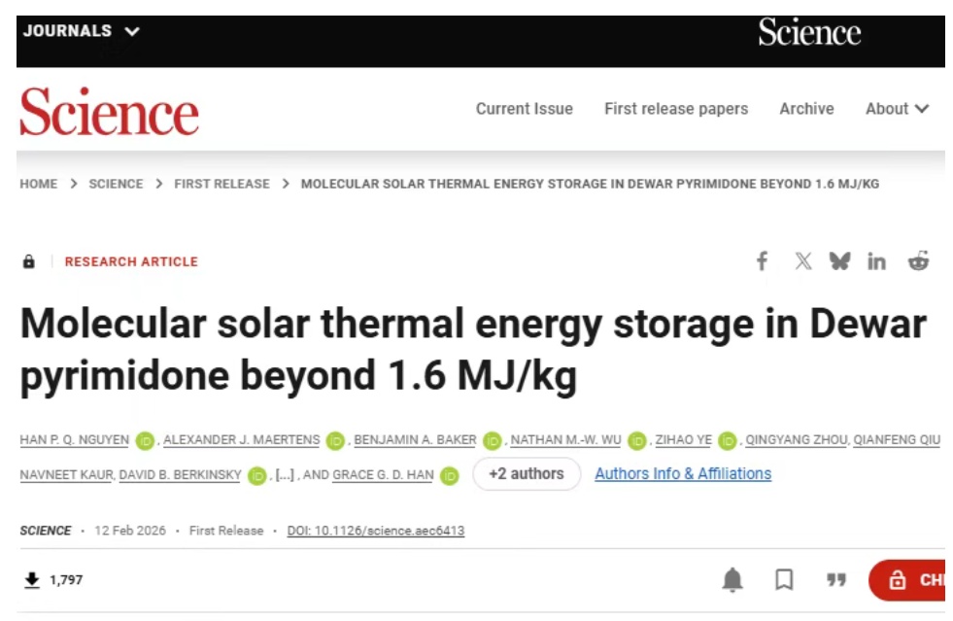This screenshot has height=621, width=953.
Task: Navigate to the Archive page
Action: [806, 109]
